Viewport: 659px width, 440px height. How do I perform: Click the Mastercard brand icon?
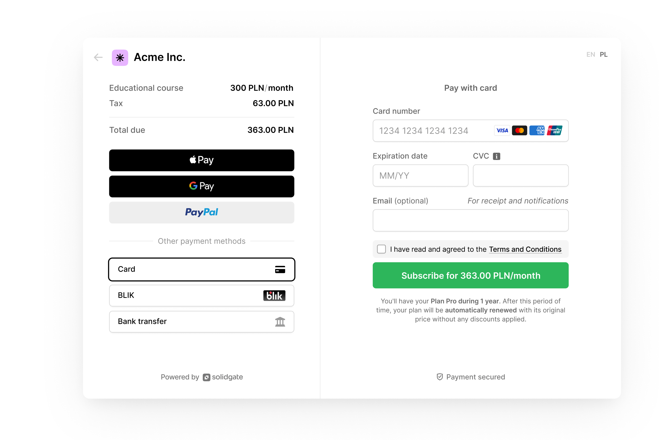[519, 130]
